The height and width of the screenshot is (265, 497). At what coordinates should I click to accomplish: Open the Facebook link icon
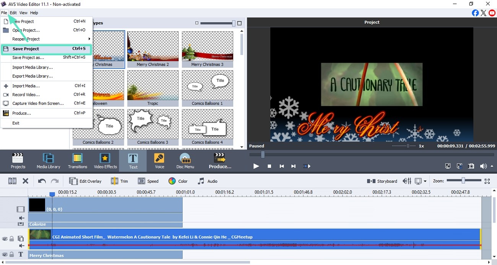475,13
